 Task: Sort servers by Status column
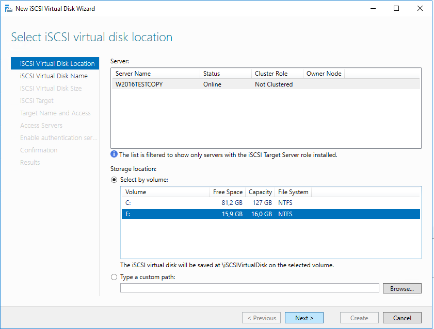[x=226, y=74]
